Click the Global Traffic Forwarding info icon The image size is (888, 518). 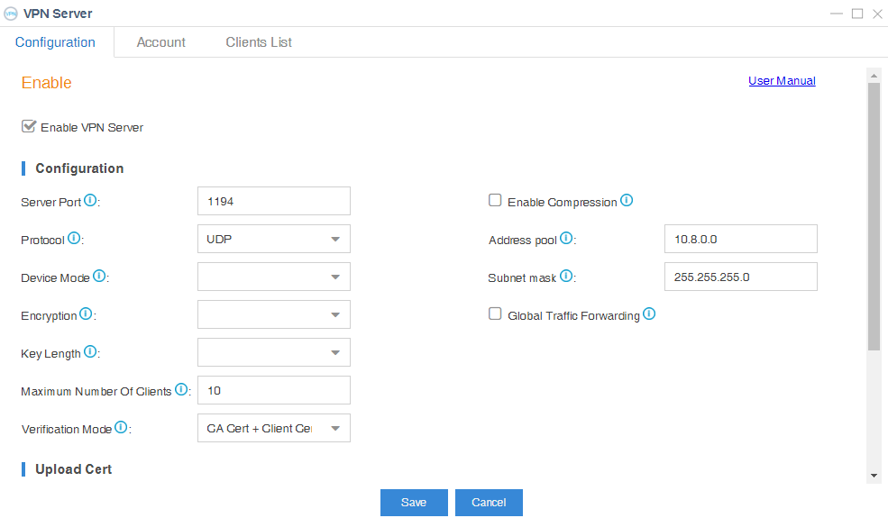tap(649, 314)
